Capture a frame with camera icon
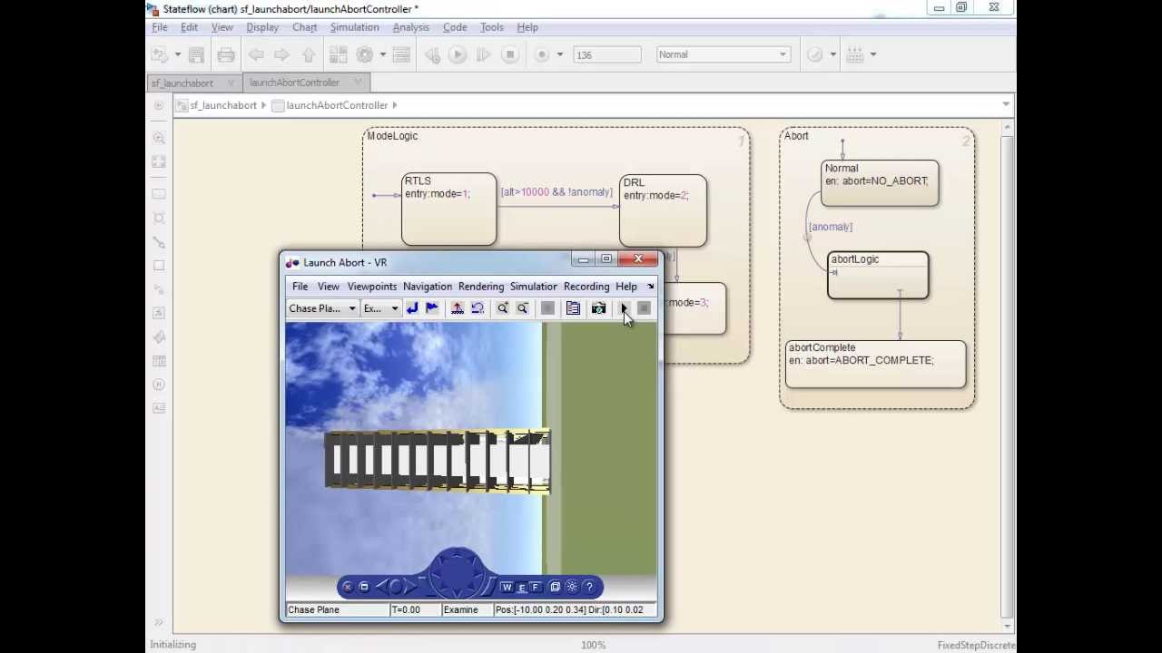 (598, 308)
